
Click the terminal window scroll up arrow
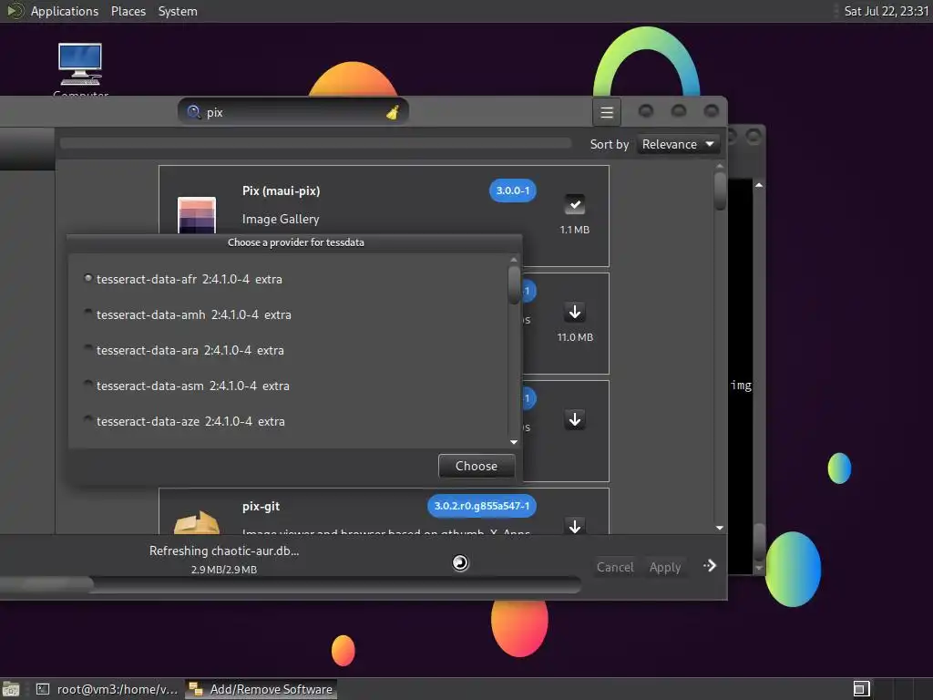pyautogui.click(x=759, y=185)
